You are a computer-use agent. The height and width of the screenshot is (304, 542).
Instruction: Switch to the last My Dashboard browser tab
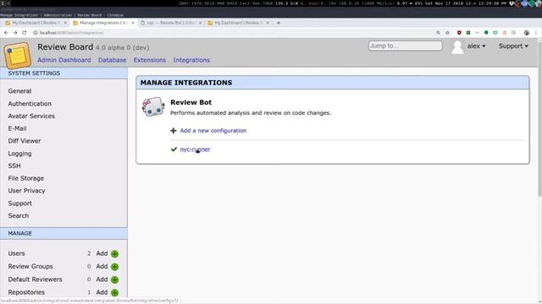tap(239, 23)
